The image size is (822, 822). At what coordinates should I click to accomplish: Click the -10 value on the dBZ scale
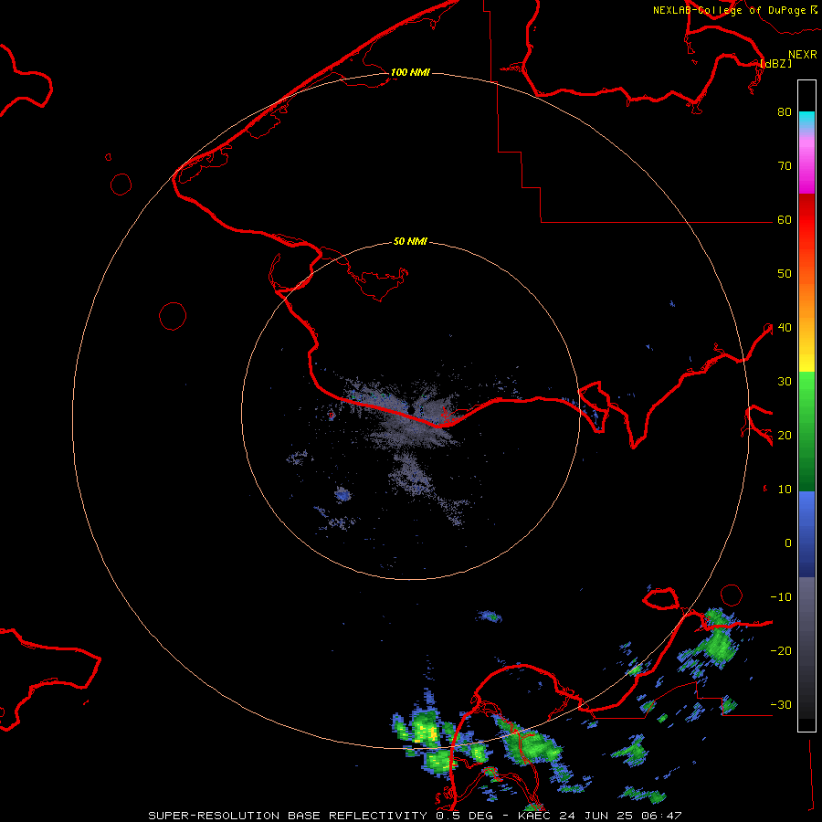[781, 596]
